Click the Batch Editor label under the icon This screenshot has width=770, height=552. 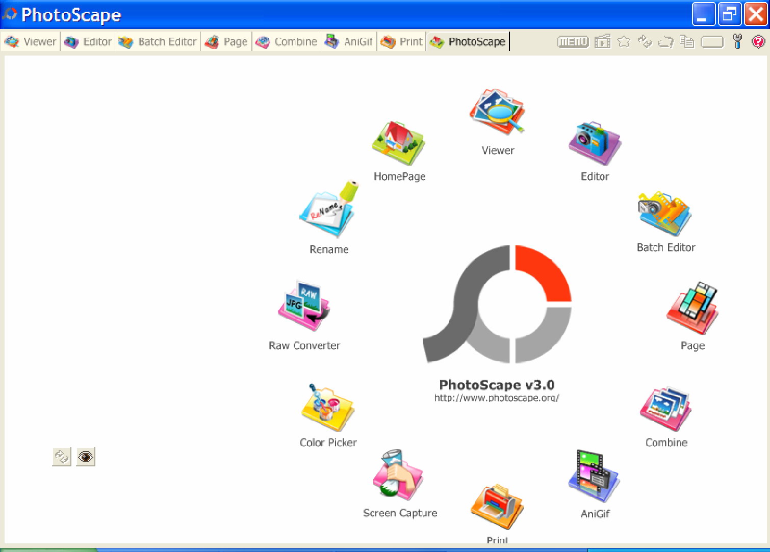[666, 247]
